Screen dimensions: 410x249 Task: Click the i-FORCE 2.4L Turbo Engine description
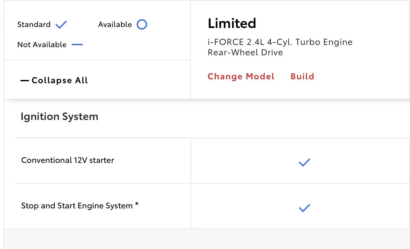pyautogui.click(x=280, y=42)
